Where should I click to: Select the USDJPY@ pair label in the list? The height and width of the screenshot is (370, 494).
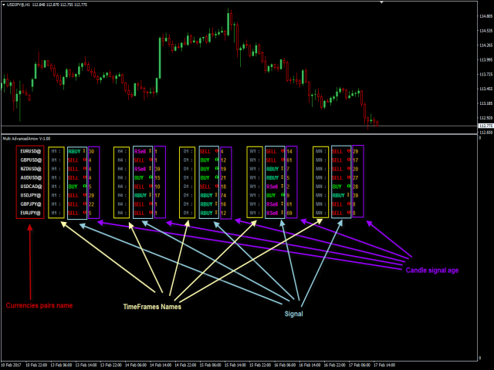31,195
